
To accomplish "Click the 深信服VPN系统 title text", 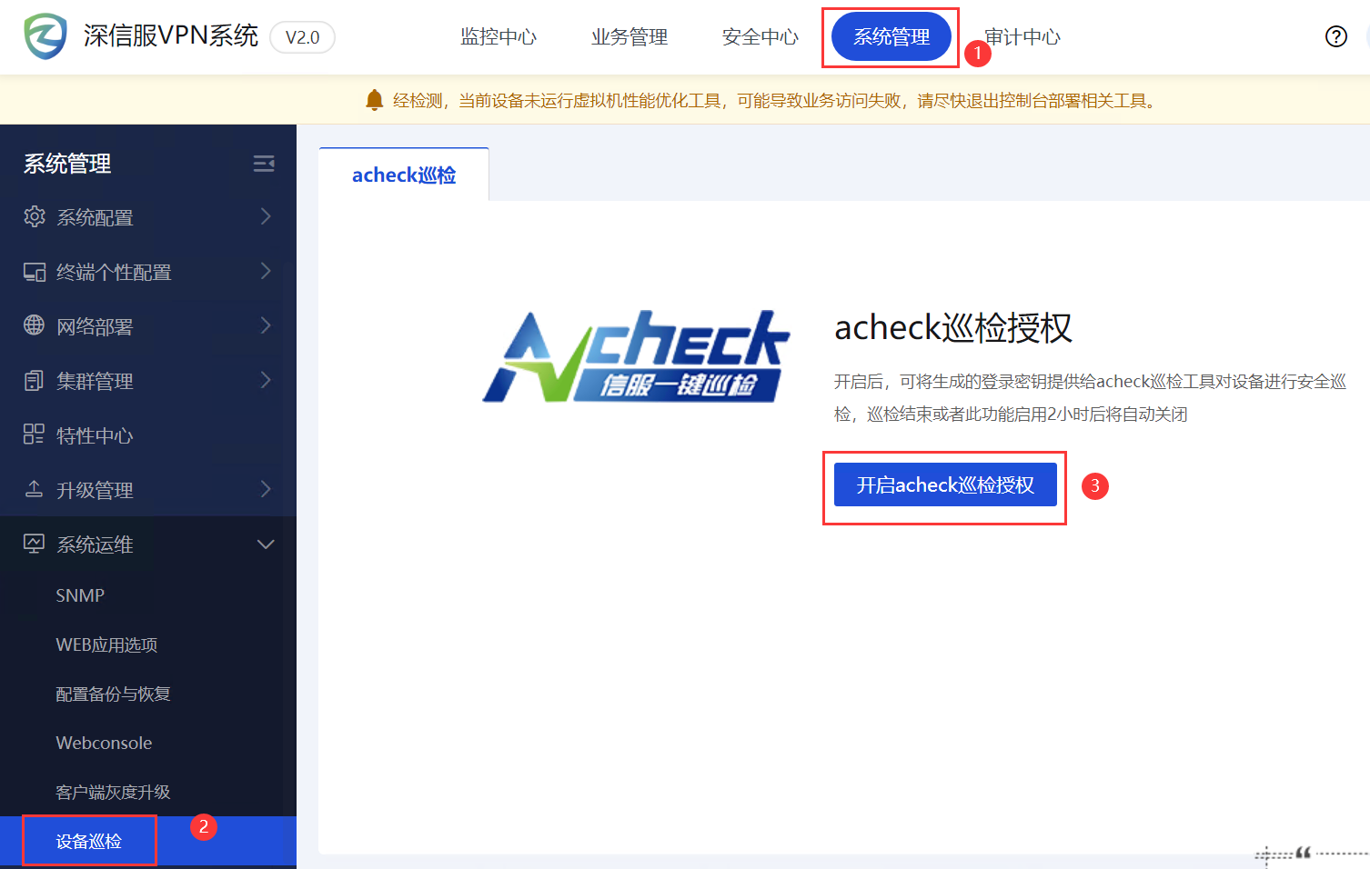I will point(171,35).
